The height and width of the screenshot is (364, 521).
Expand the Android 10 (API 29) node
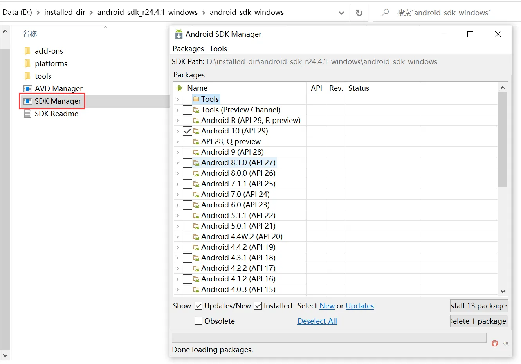click(x=178, y=131)
